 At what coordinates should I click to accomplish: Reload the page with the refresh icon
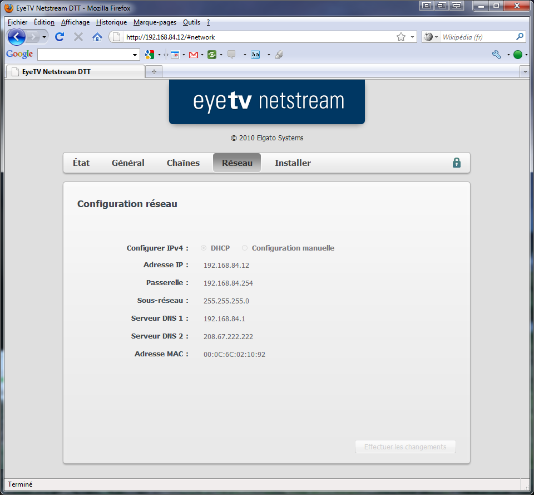60,37
